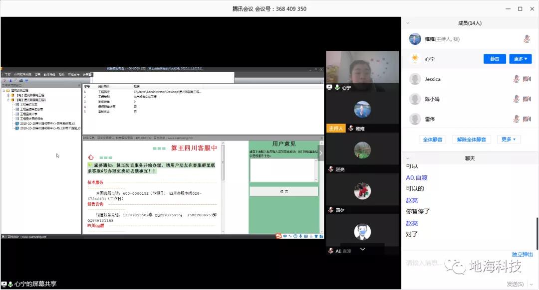This screenshot has width=539, height=290.
Task: Open the 更多 dropdown below member list
Action: 509,140
